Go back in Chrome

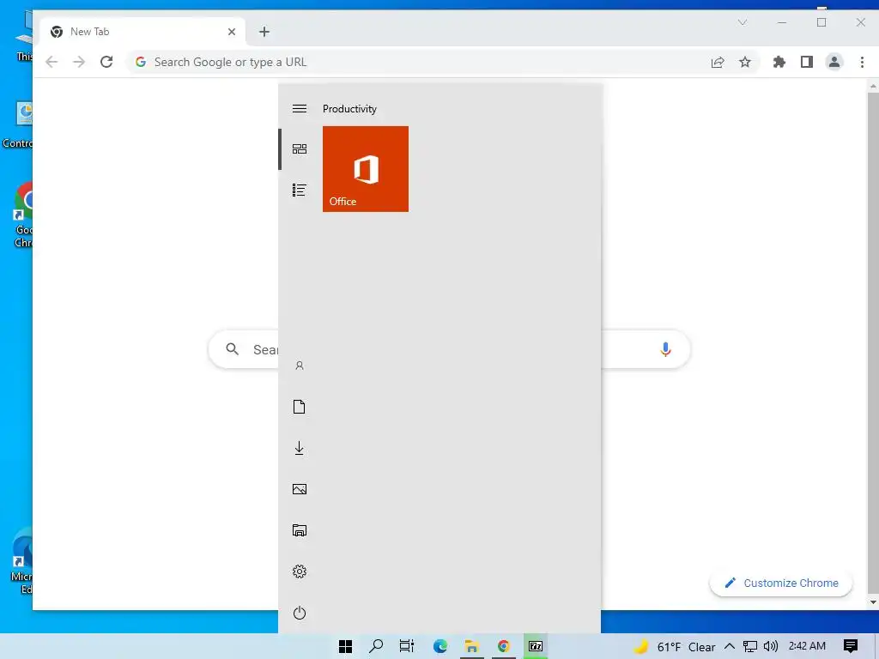click(x=52, y=62)
